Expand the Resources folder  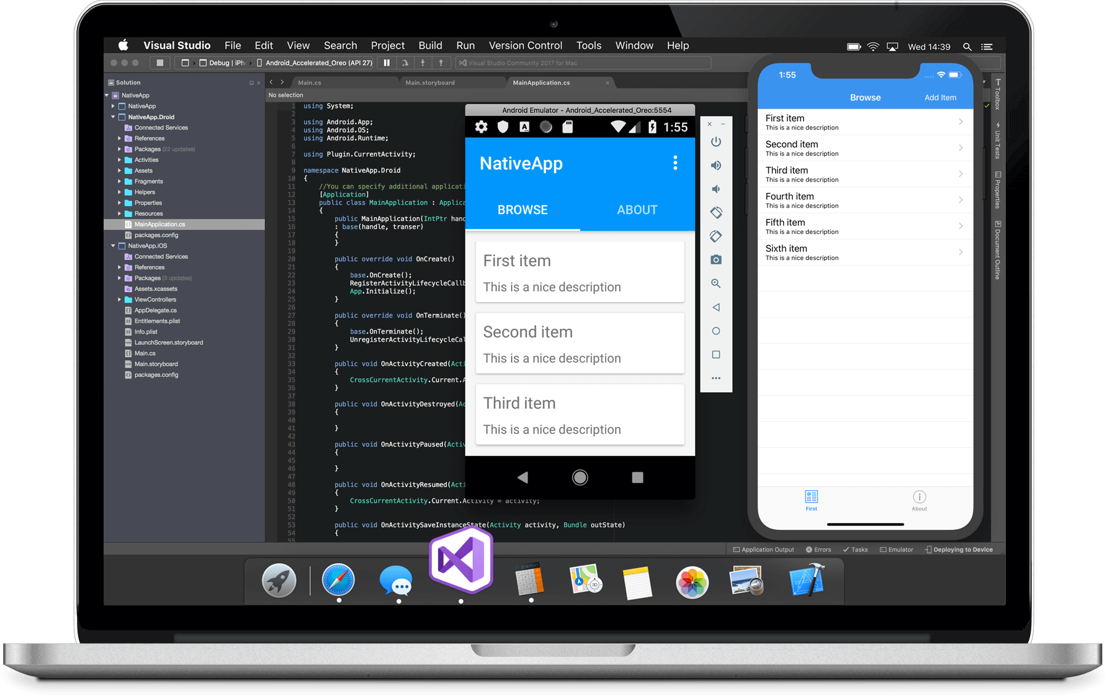coord(120,213)
